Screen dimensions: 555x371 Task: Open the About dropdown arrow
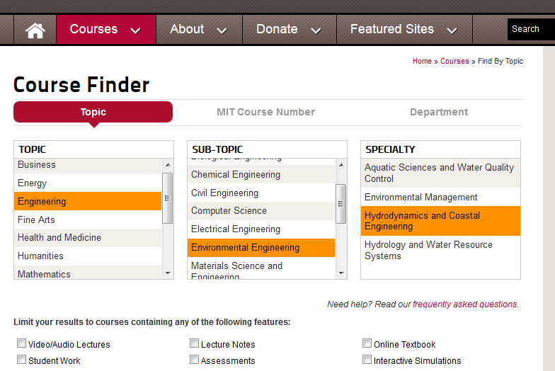(222, 30)
